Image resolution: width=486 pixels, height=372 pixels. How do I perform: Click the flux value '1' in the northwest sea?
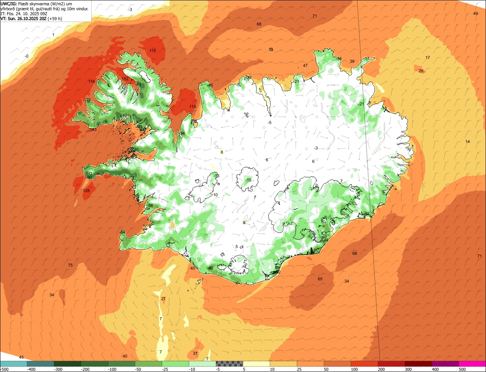[54, 35]
